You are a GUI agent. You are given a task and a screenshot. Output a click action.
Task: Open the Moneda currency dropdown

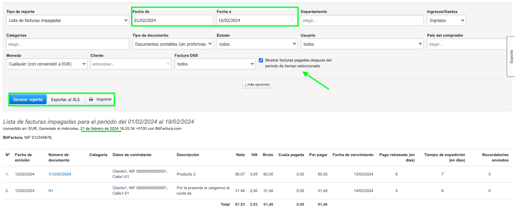(47, 64)
